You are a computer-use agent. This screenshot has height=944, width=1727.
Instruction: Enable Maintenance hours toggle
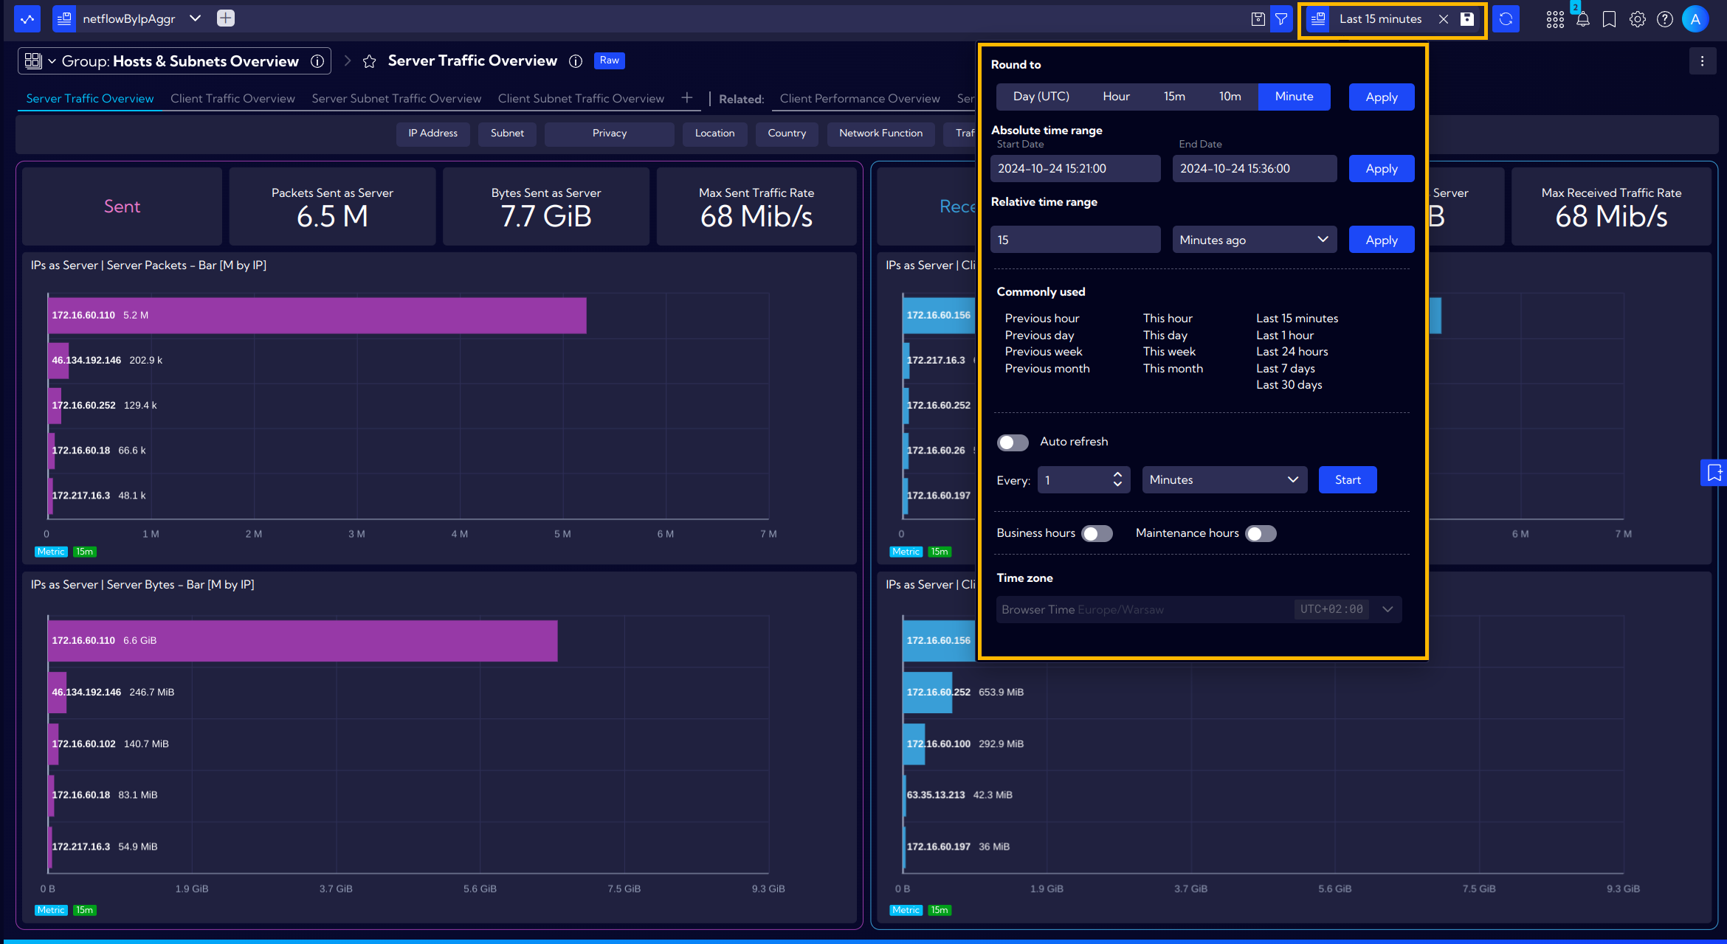(1261, 533)
